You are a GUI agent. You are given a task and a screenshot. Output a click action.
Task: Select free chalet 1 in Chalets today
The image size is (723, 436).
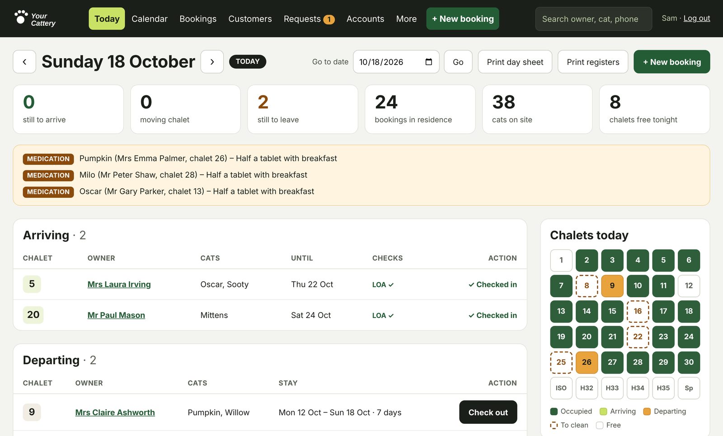pos(561,260)
